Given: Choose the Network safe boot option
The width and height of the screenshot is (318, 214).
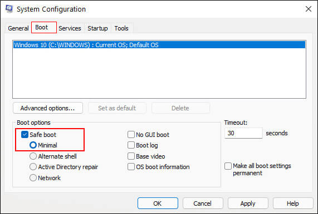Looking at the screenshot, I should (x=33, y=178).
